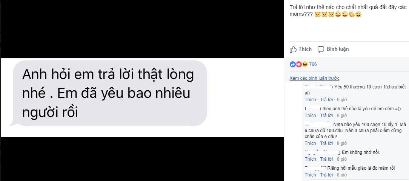
Task: Click the text message image in the photo viewer
Action: click(142, 97)
